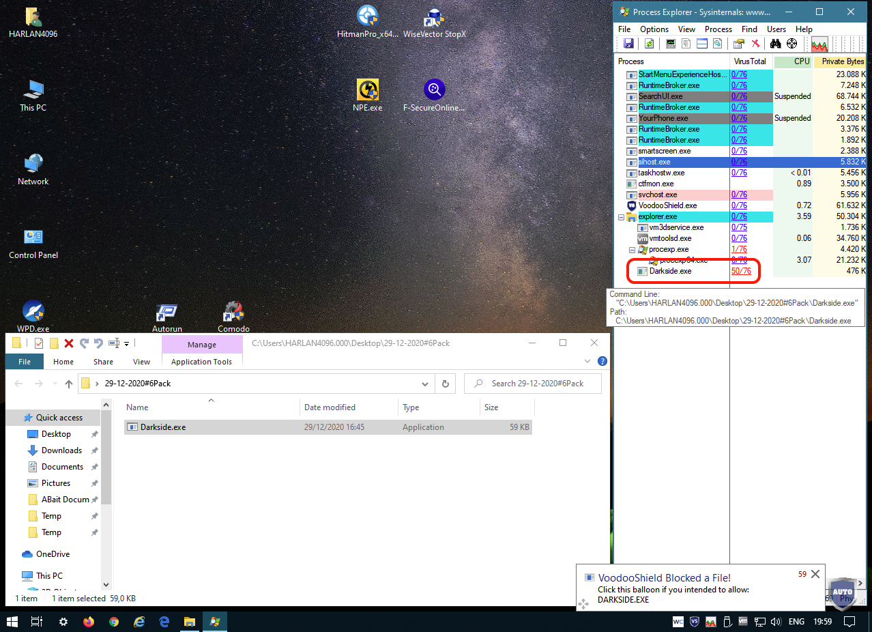Viewport: 872px width, 632px height.
Task: Open the HitmanPro_x64 desktop icon
Action: point(367,21)
